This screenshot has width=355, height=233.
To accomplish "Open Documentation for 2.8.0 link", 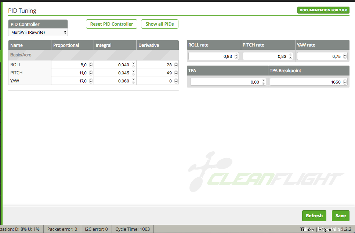I will (323, 10).
